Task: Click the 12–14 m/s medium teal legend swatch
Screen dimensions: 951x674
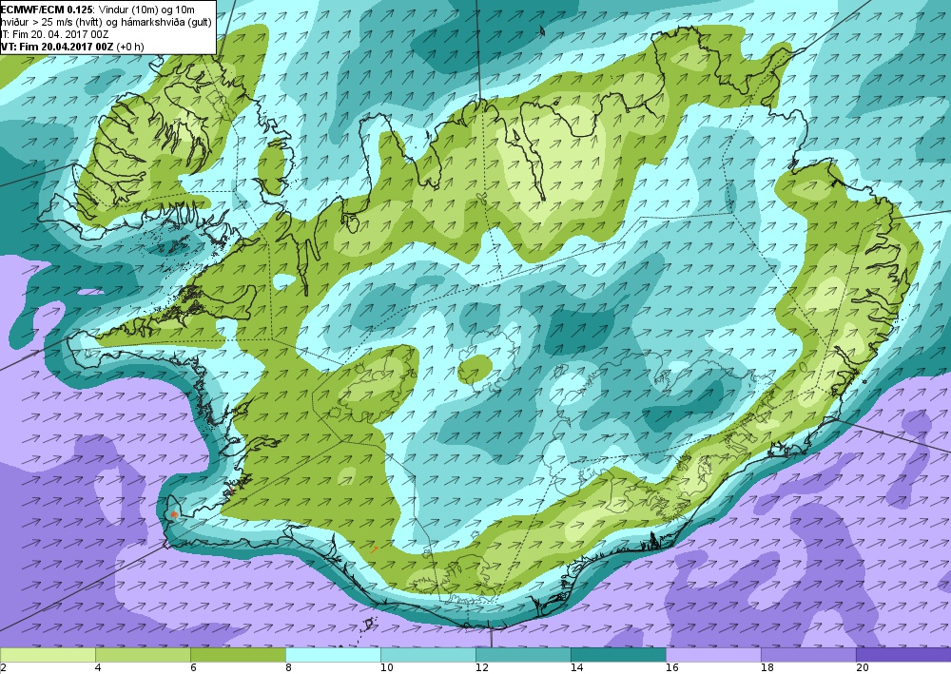Action: [x=523, y=655]
